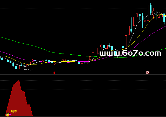This screenshot has height=117, width=166.
Task: Open the www.6o7o.com watermark link
Action: click(x=130, y=53)
